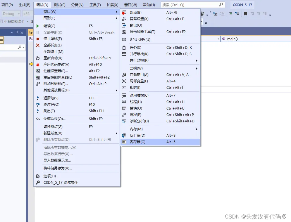The width and height of the screenshot is (291, 222).
Task: Expand the 其他调试目标(H) submenu arrow
Action: pos(117,90)
